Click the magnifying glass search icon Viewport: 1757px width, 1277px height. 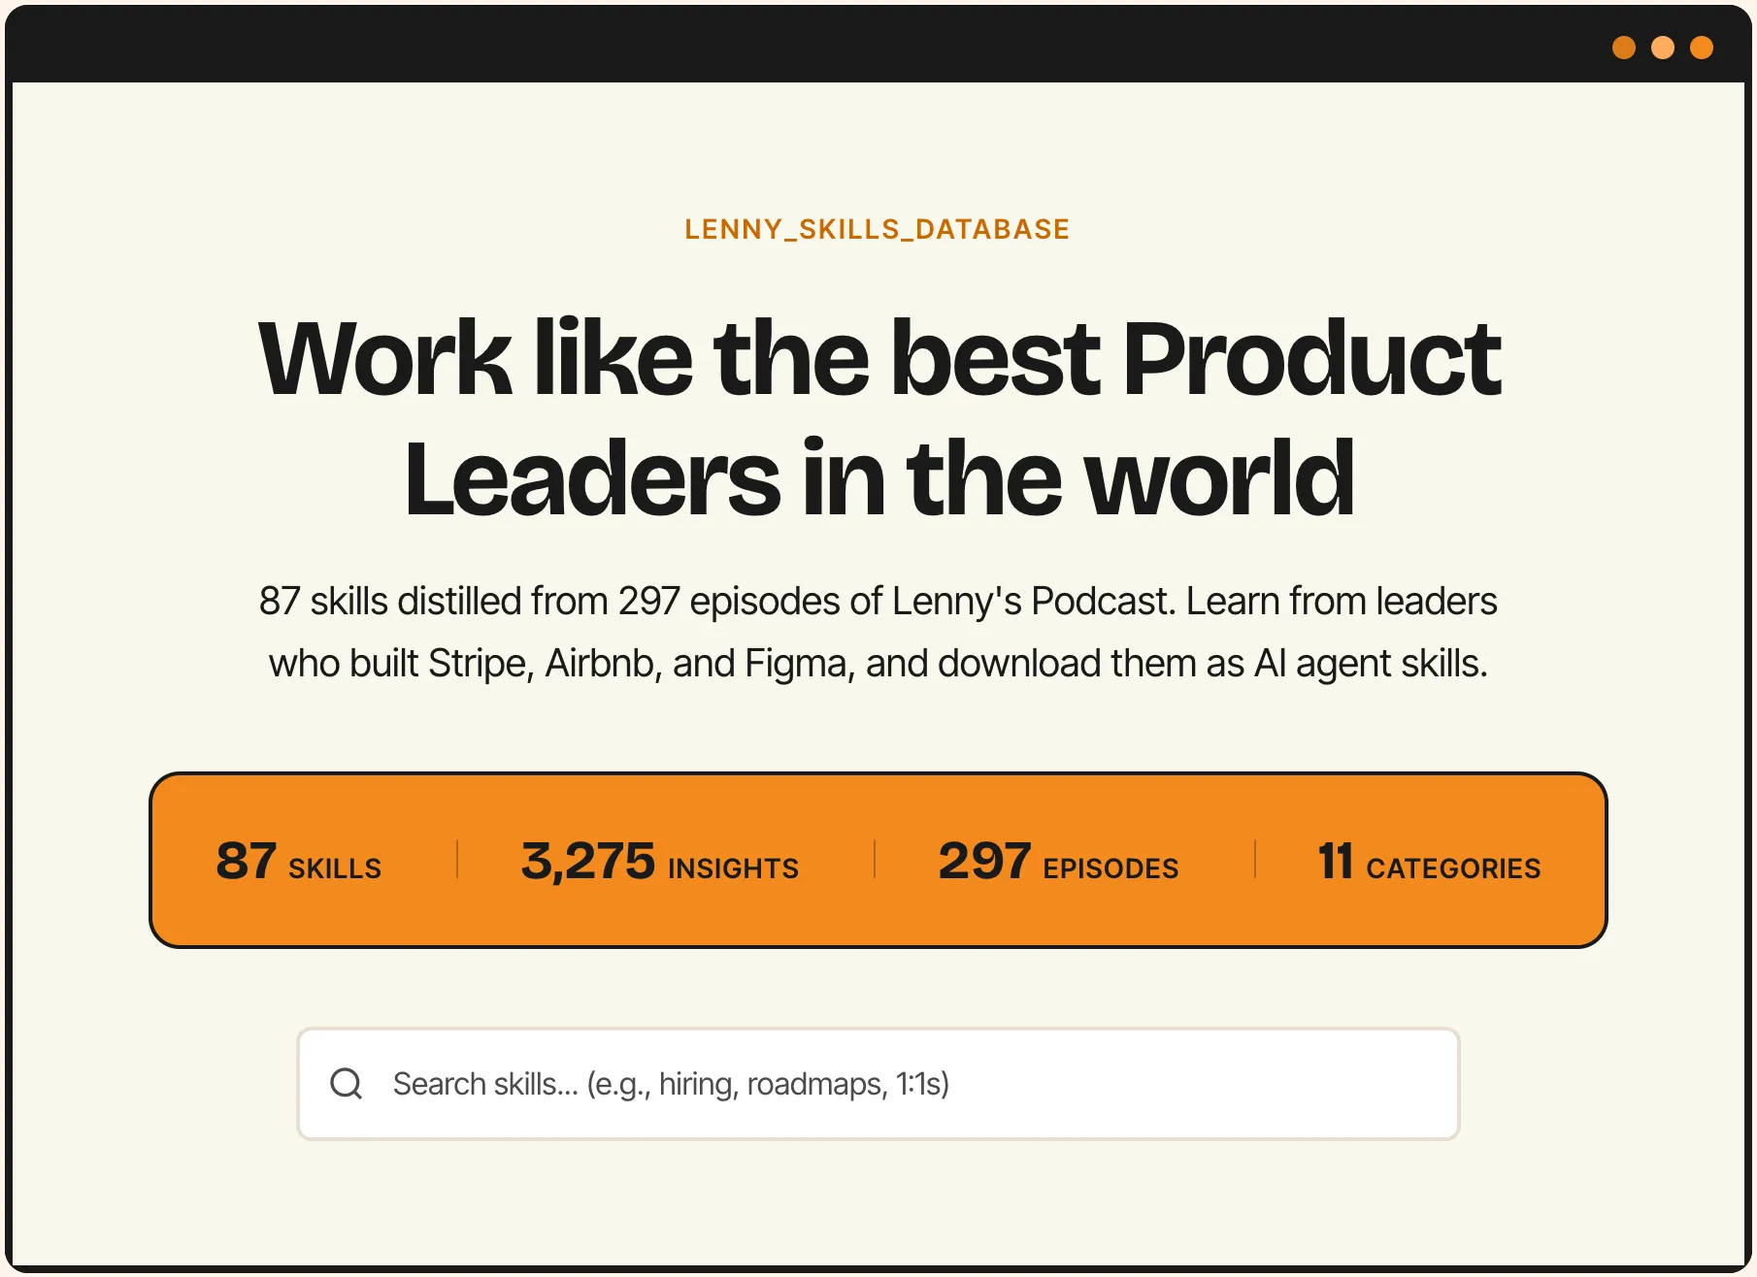coord(346,1084)
